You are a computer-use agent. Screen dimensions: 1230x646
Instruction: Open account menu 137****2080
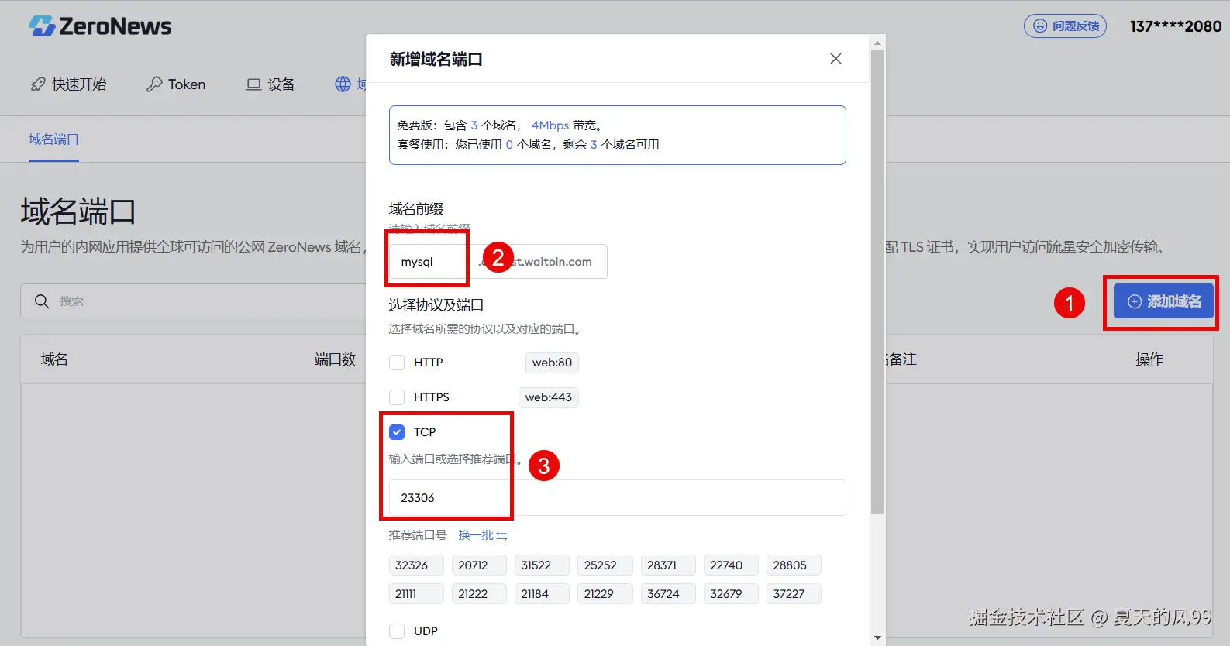coord(1175,26)
